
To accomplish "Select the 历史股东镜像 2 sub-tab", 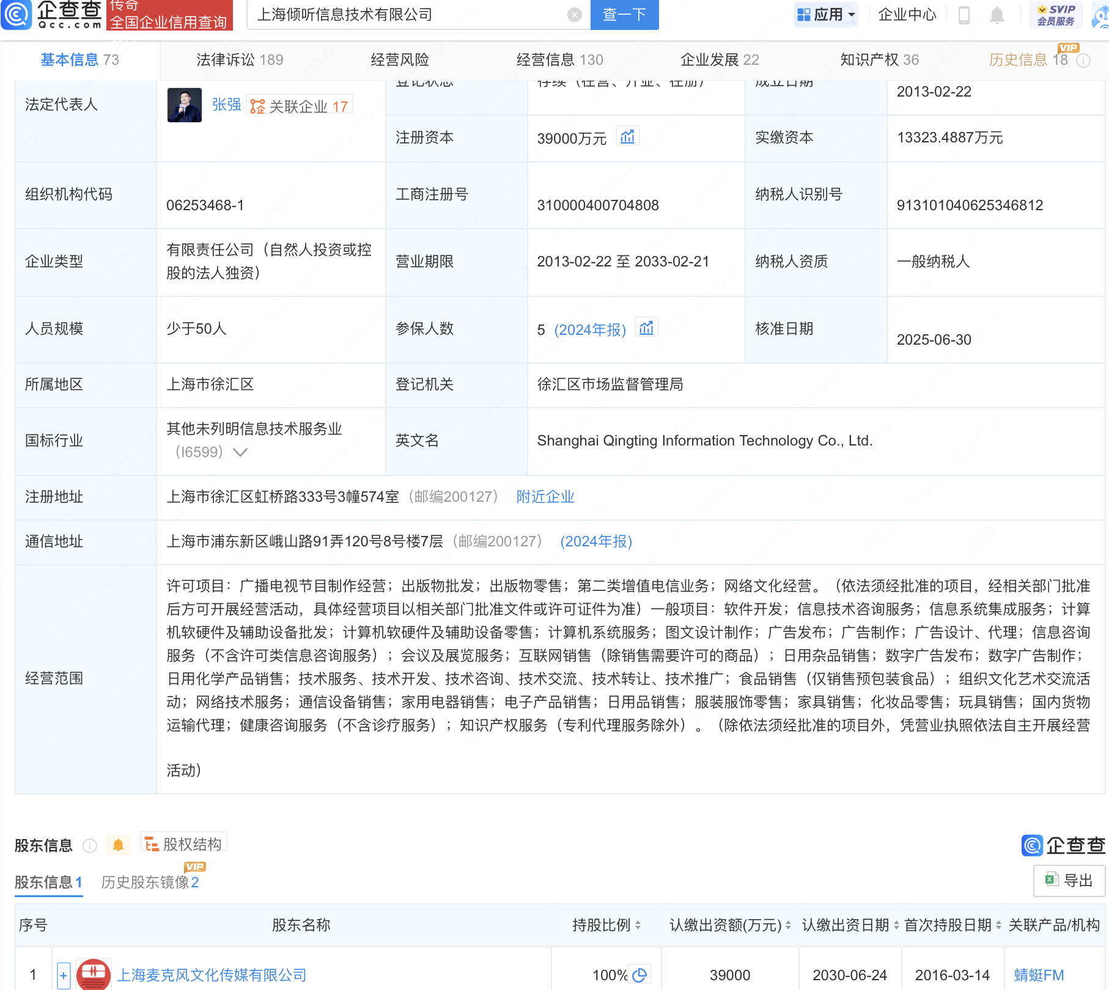I will (150, 882).
